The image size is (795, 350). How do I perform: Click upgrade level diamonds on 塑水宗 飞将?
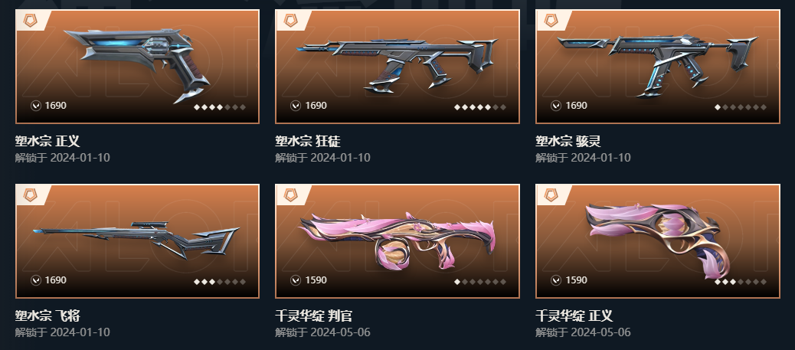tap(220, 282)
